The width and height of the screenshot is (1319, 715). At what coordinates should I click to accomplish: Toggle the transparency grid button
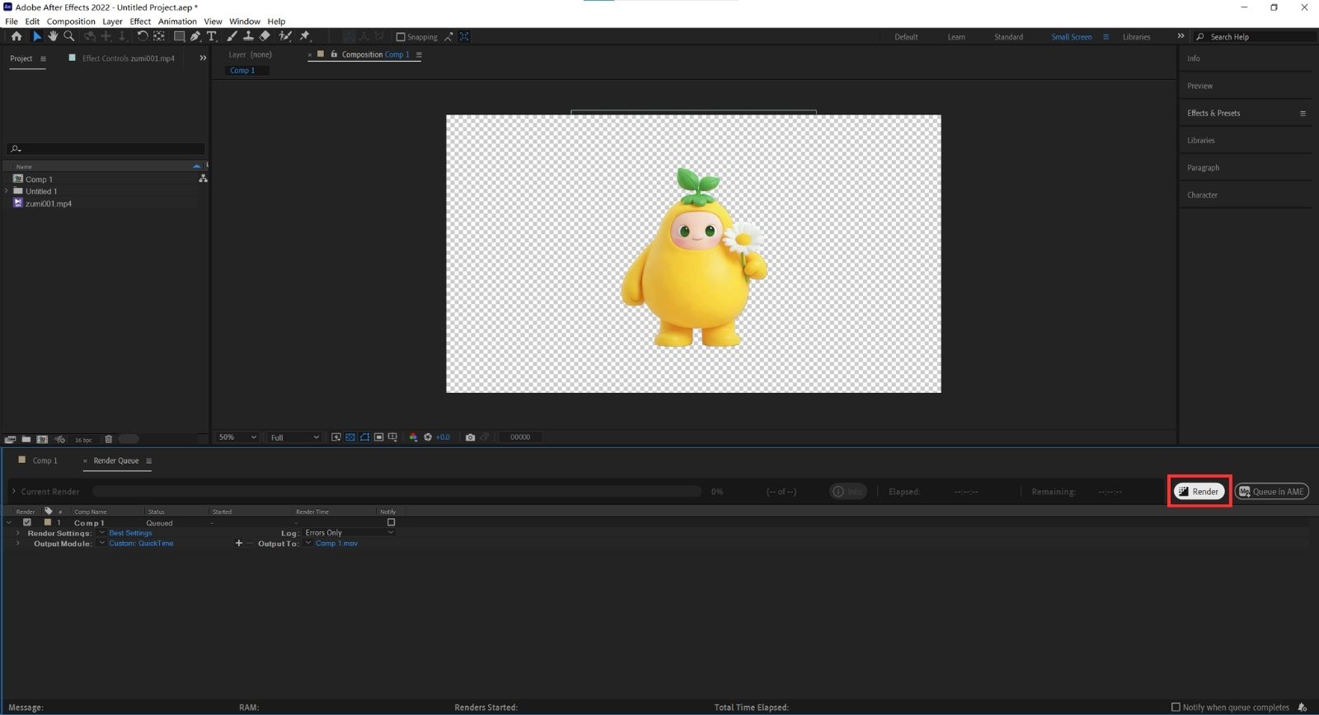[350, 437]
